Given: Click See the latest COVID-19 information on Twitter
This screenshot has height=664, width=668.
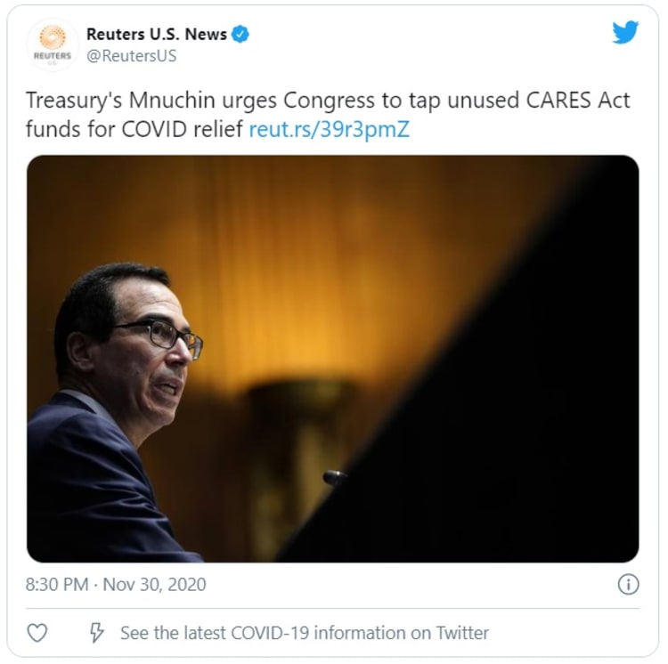Looking at the screenshot, I should click(x=305, y=633).
